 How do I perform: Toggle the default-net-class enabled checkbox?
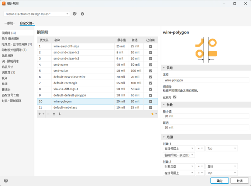(x=151, y=108)
